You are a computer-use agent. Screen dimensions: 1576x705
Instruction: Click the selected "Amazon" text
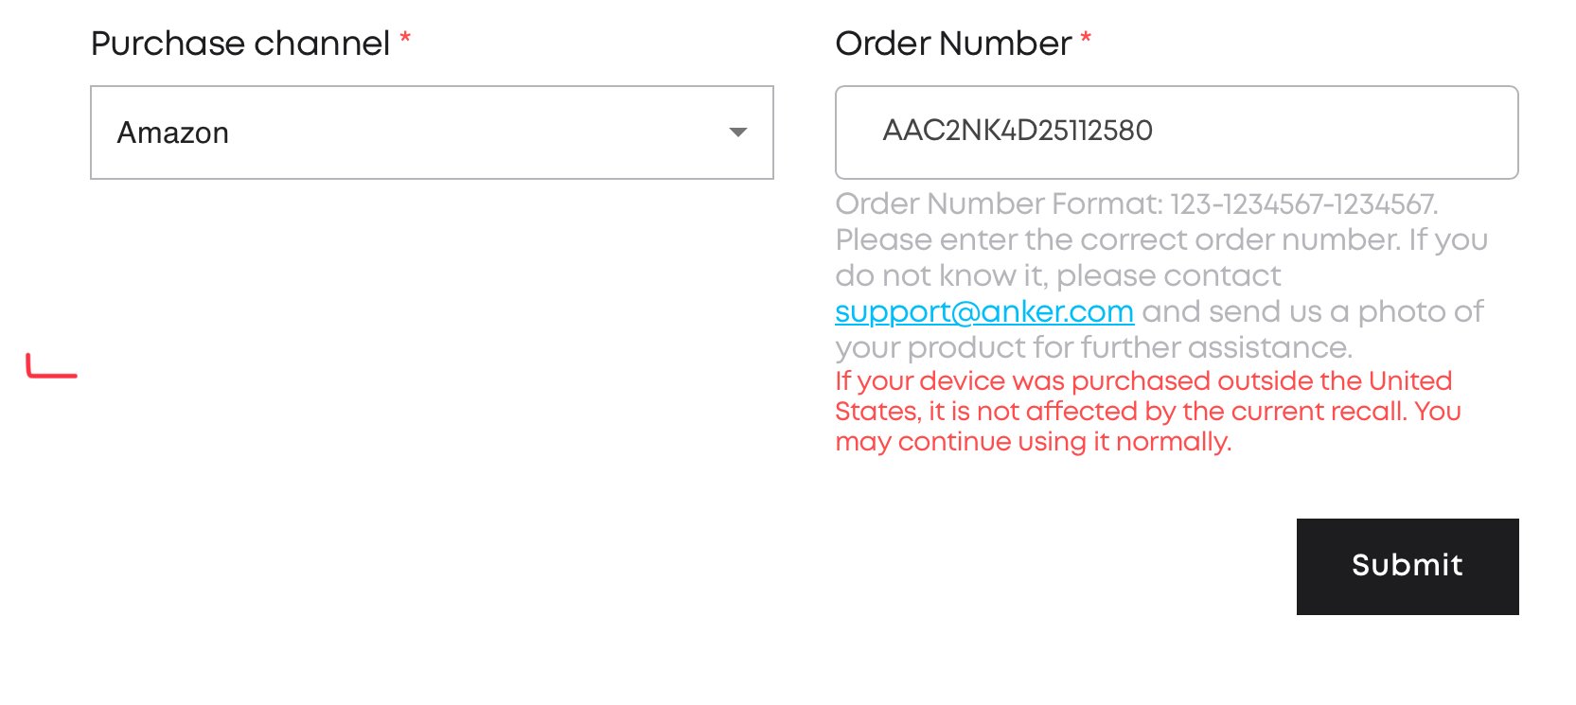tap(173, 133)
